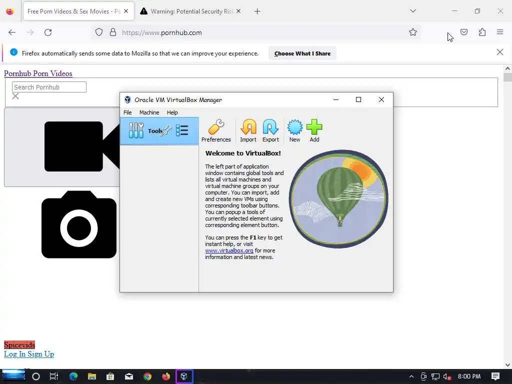This screenshot has height=384, width=512.
Task: Click the 8:00 PM clock
Action: pyautogui.click(x=469, y=376)
